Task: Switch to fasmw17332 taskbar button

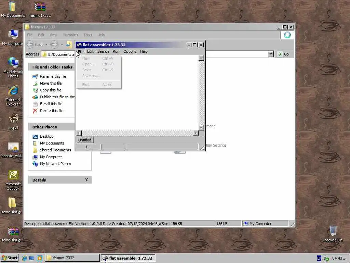Action: [x=72, y=258]
